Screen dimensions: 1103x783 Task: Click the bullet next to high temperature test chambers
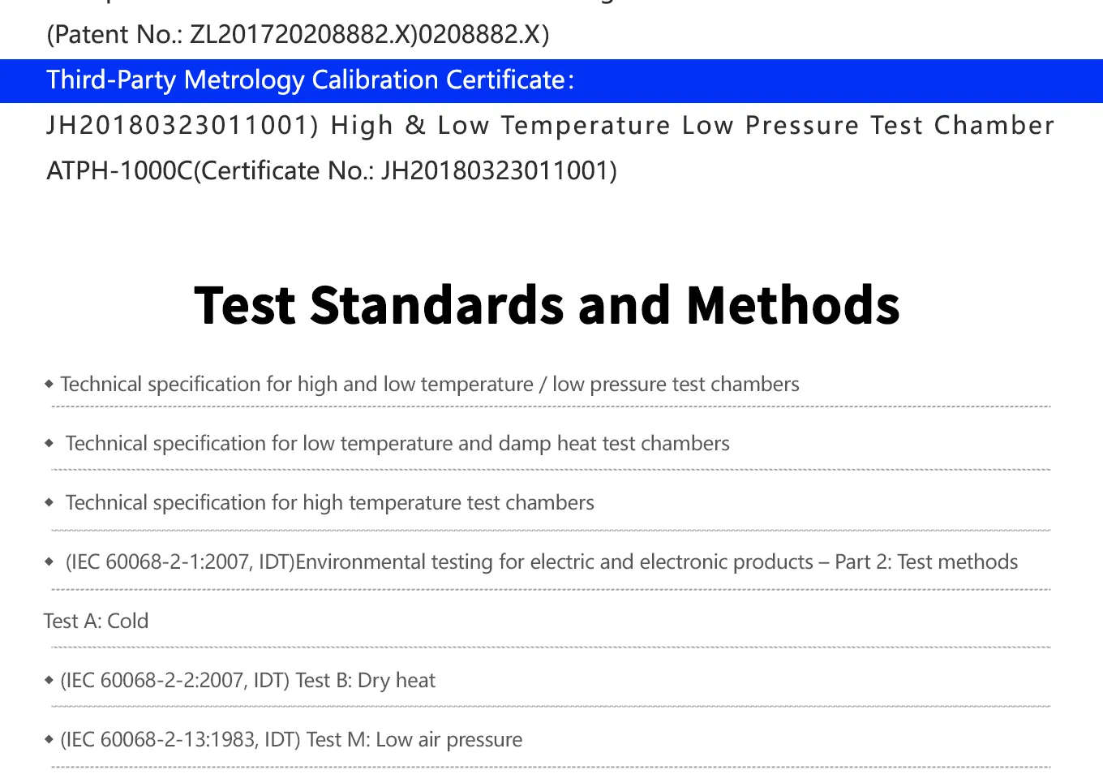[49, 502]
